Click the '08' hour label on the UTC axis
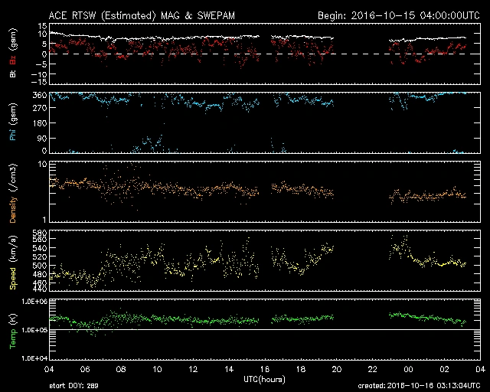 point(121,369)
